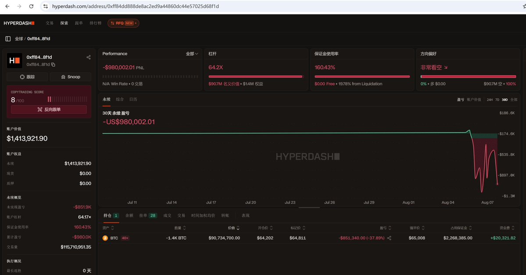Sort the table by 价值 column
Image resolution: width=526 pixels, height=275 pixels.
coord(234,228)
